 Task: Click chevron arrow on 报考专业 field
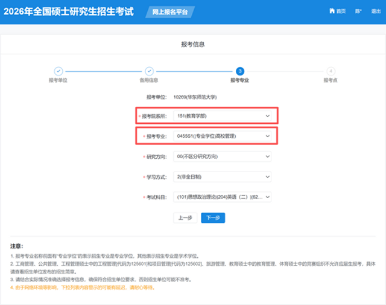267,136
